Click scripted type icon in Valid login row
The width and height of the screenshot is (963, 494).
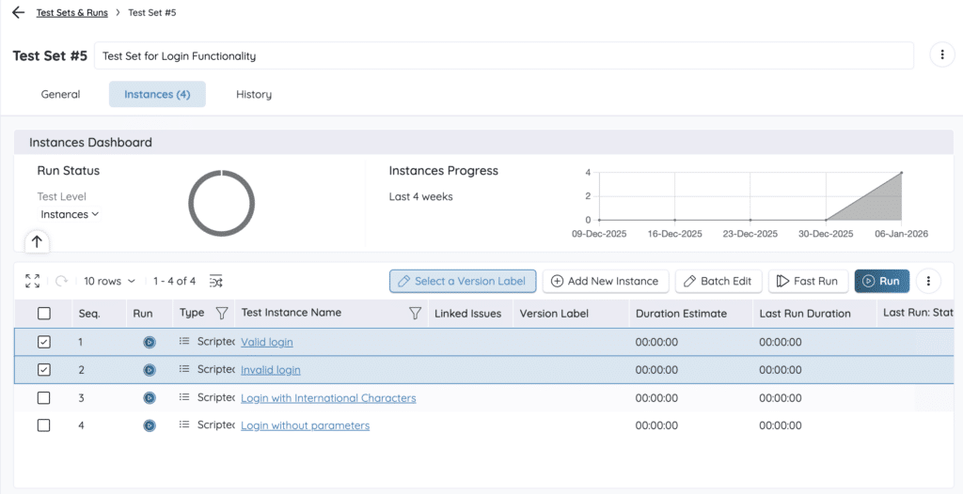[183, 342]
